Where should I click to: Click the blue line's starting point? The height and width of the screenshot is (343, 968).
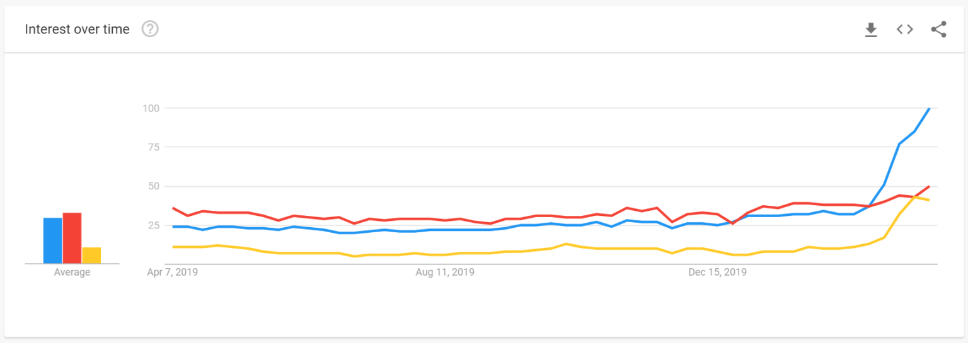(173, 227)
